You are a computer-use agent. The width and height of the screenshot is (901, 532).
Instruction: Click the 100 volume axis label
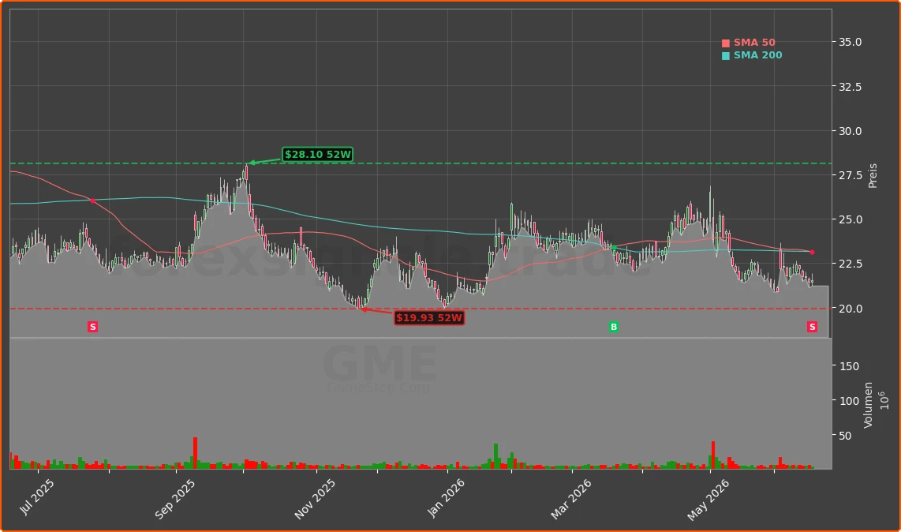pos(849,401)
